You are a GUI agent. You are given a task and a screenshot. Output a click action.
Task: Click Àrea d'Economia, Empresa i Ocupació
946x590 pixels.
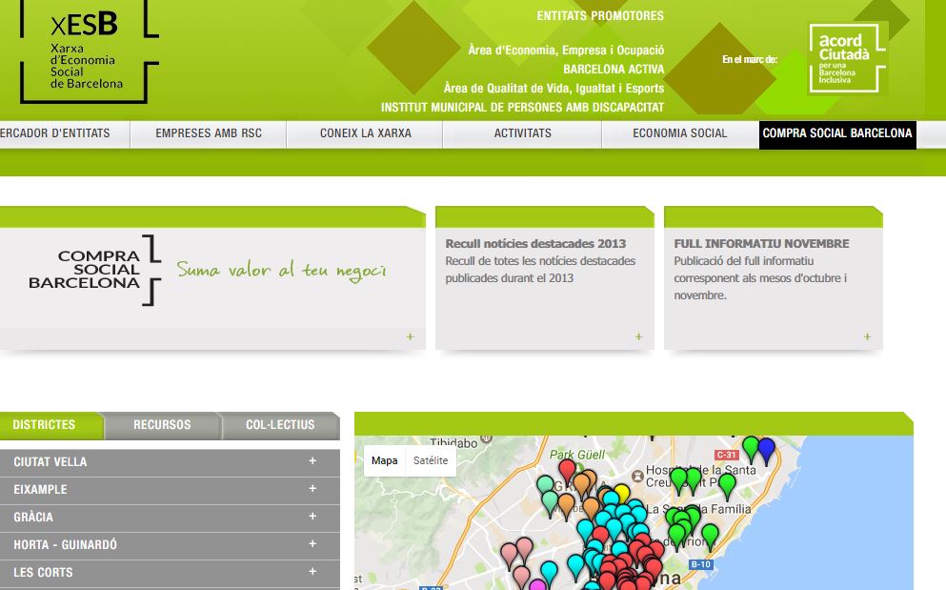(566, 51)
